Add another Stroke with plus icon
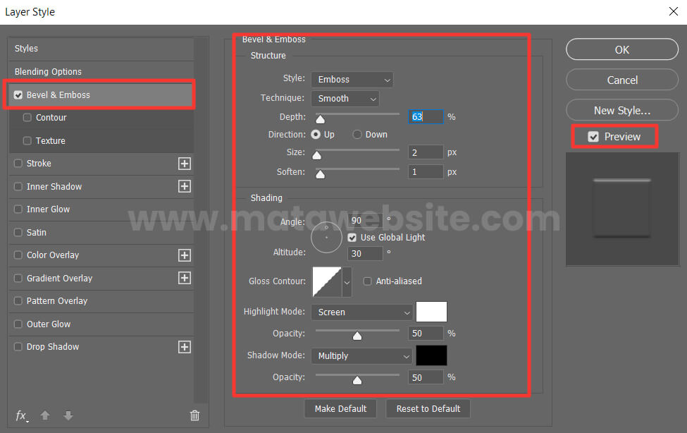This screenshot has width=687, height=433. 185,164
